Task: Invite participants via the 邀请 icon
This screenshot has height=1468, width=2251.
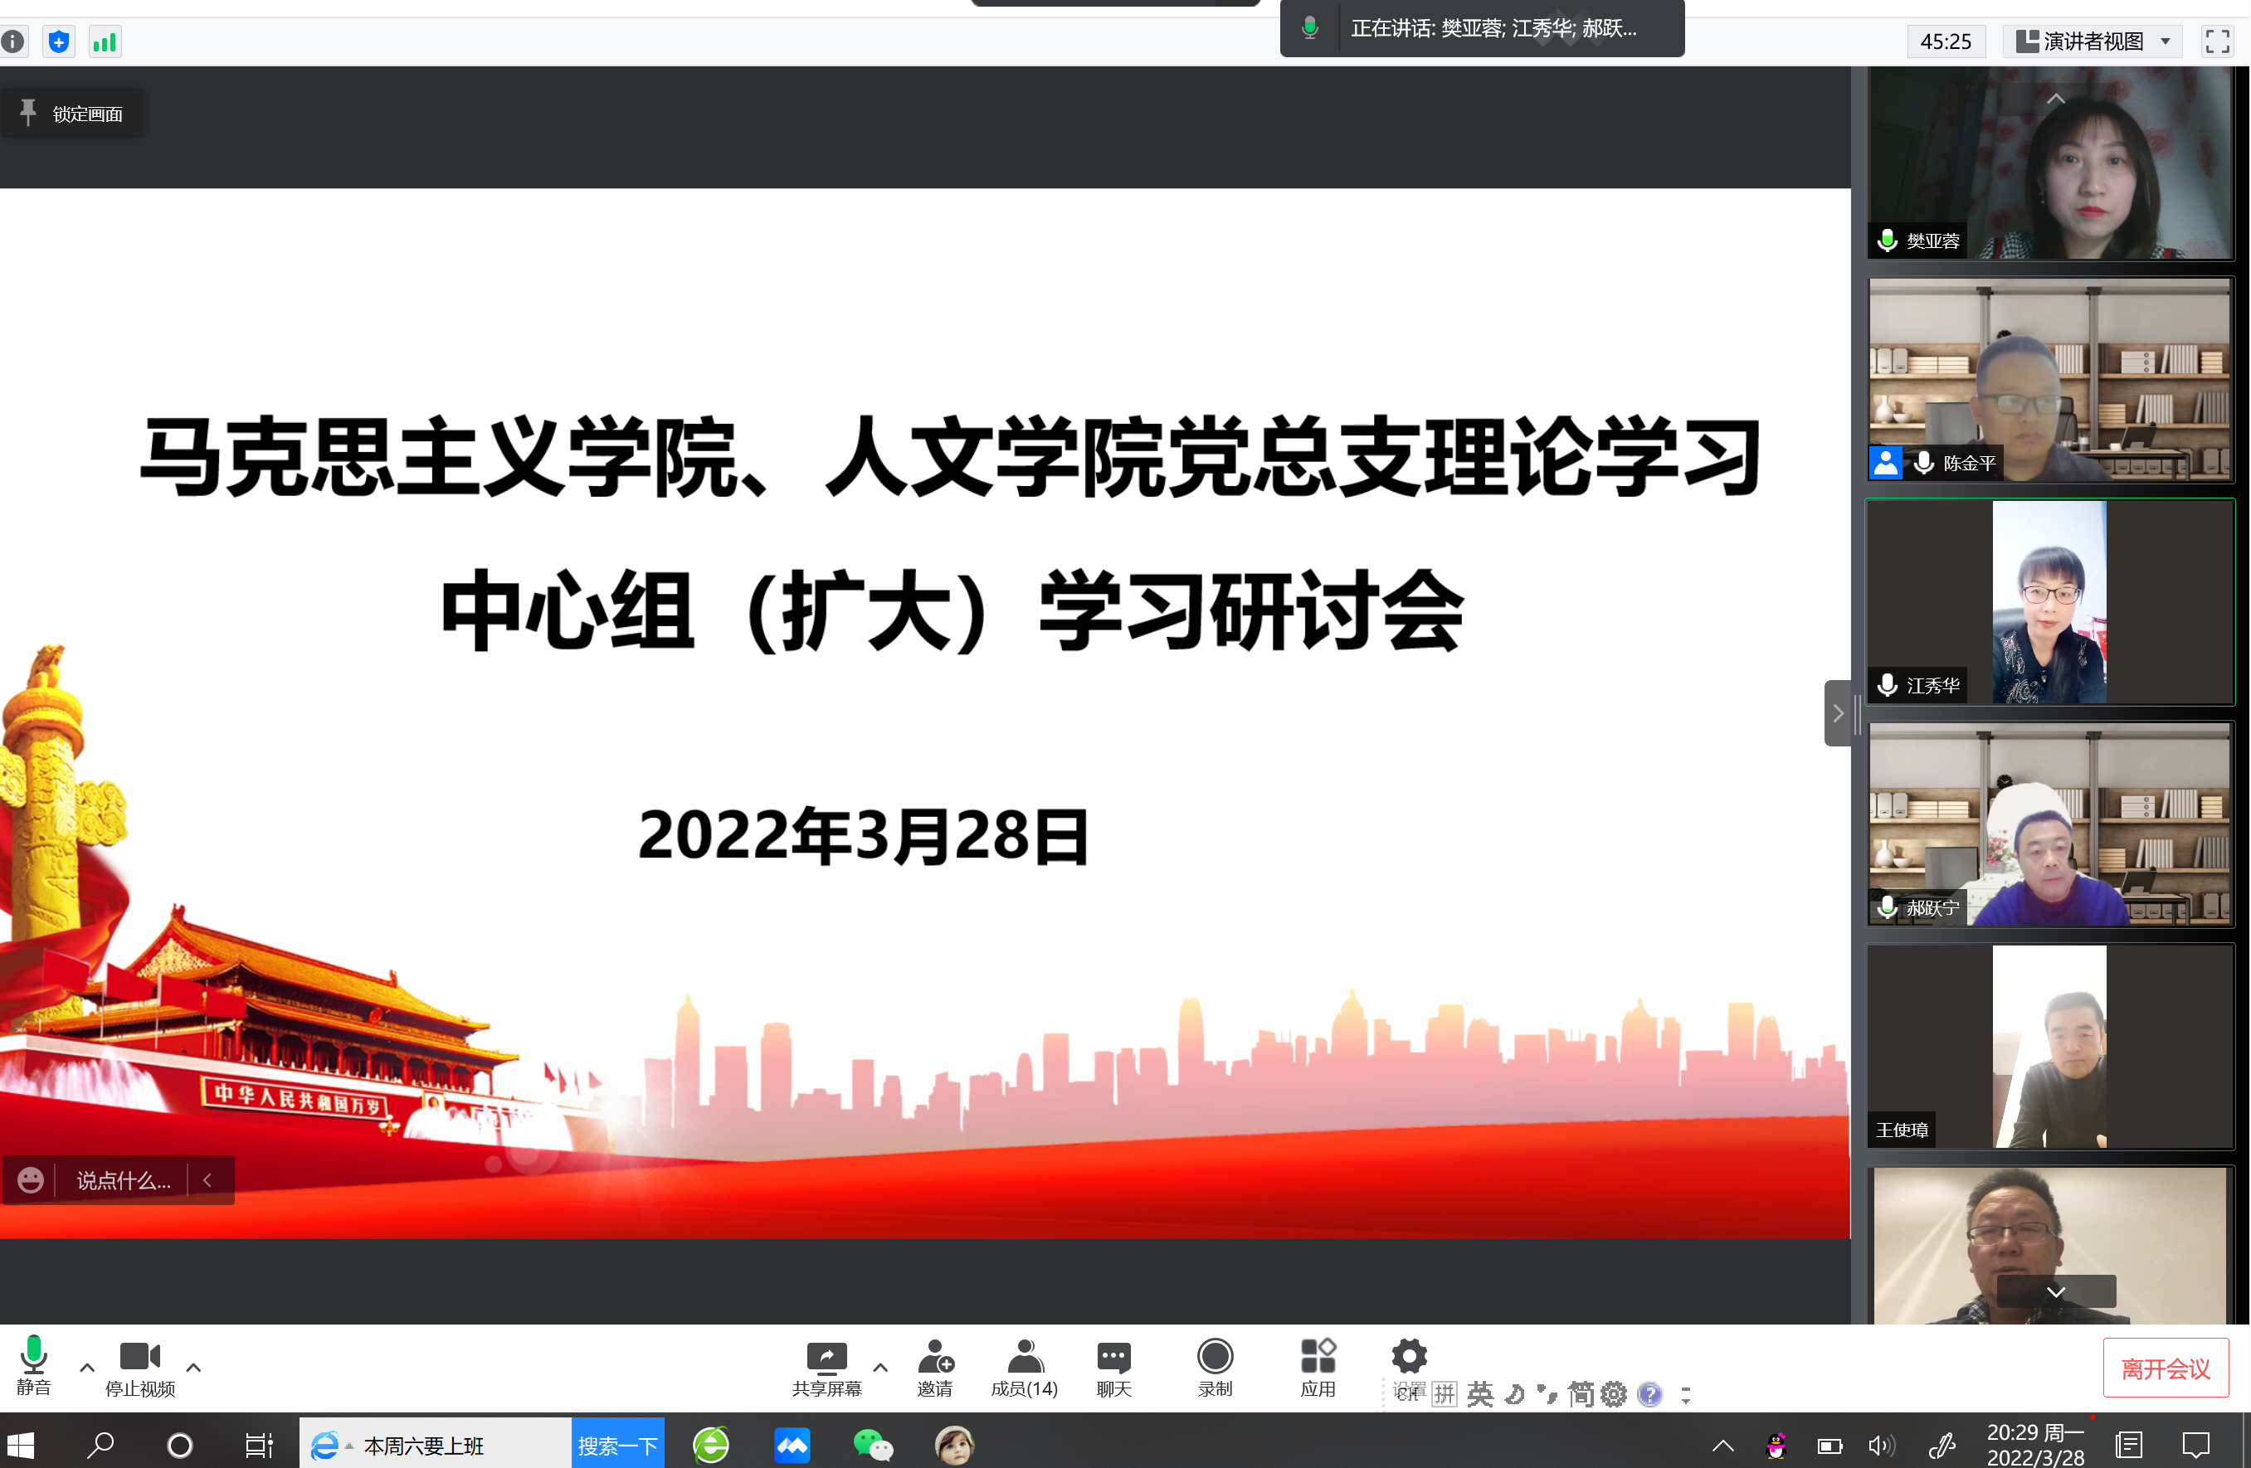Action: (x=934, y=1366)
